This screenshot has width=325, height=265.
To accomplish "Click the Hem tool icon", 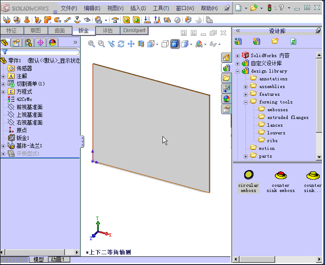I will tap(58, 20).
